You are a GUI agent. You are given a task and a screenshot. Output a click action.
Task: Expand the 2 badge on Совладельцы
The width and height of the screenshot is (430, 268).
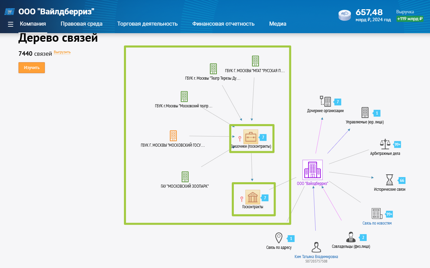(x=363, y=238)
